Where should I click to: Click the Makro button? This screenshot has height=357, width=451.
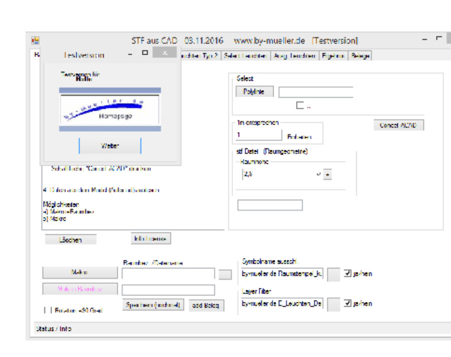80,272
